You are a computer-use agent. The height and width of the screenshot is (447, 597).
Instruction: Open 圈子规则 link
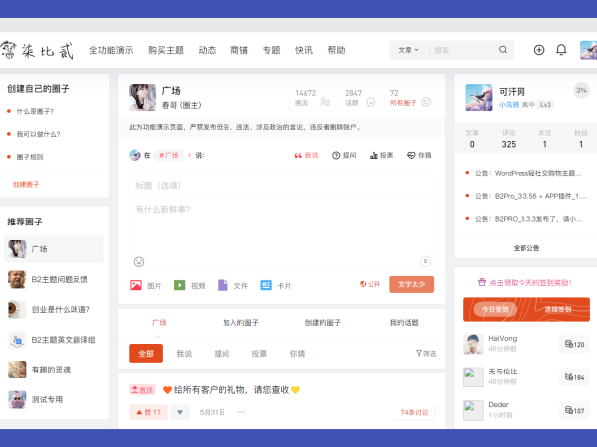click(x=30, y=157)
